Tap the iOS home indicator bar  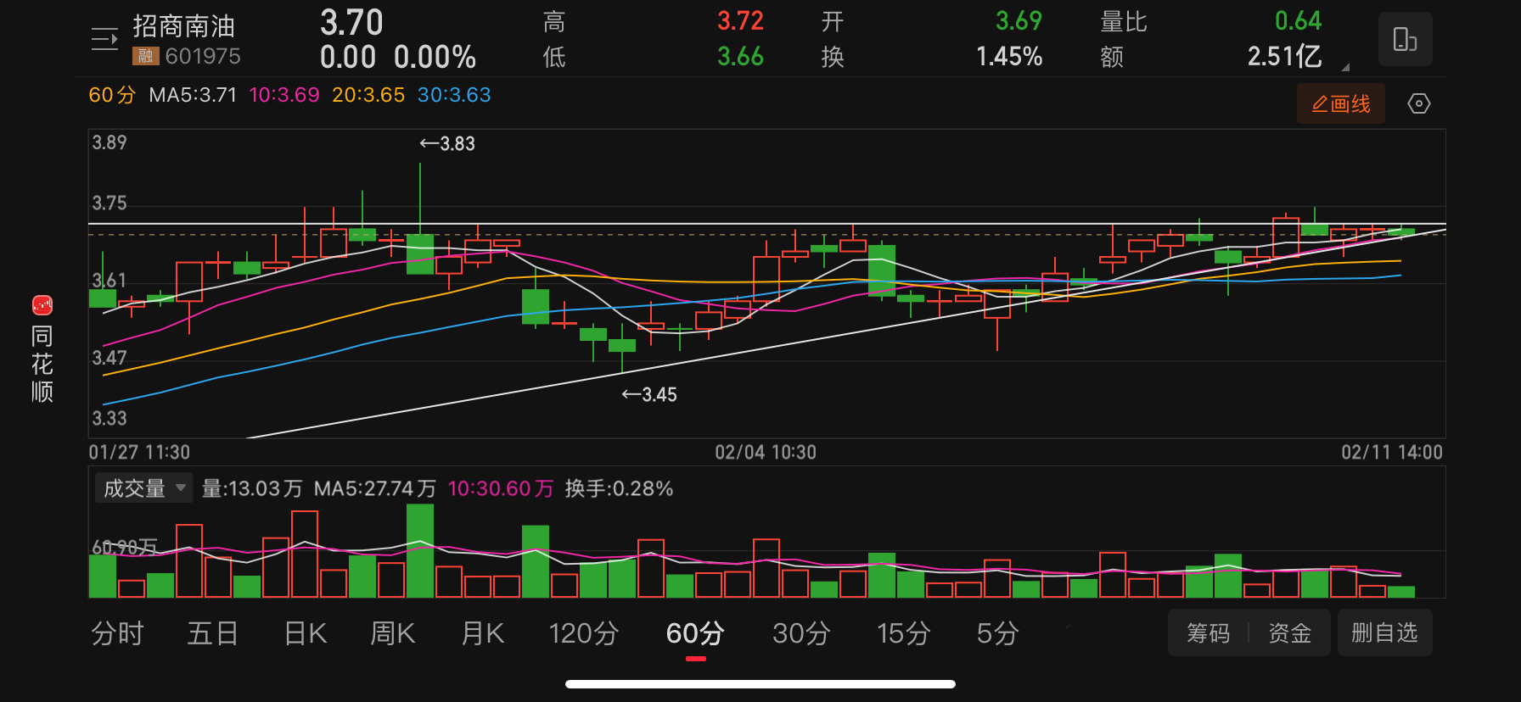click(760, 684)
